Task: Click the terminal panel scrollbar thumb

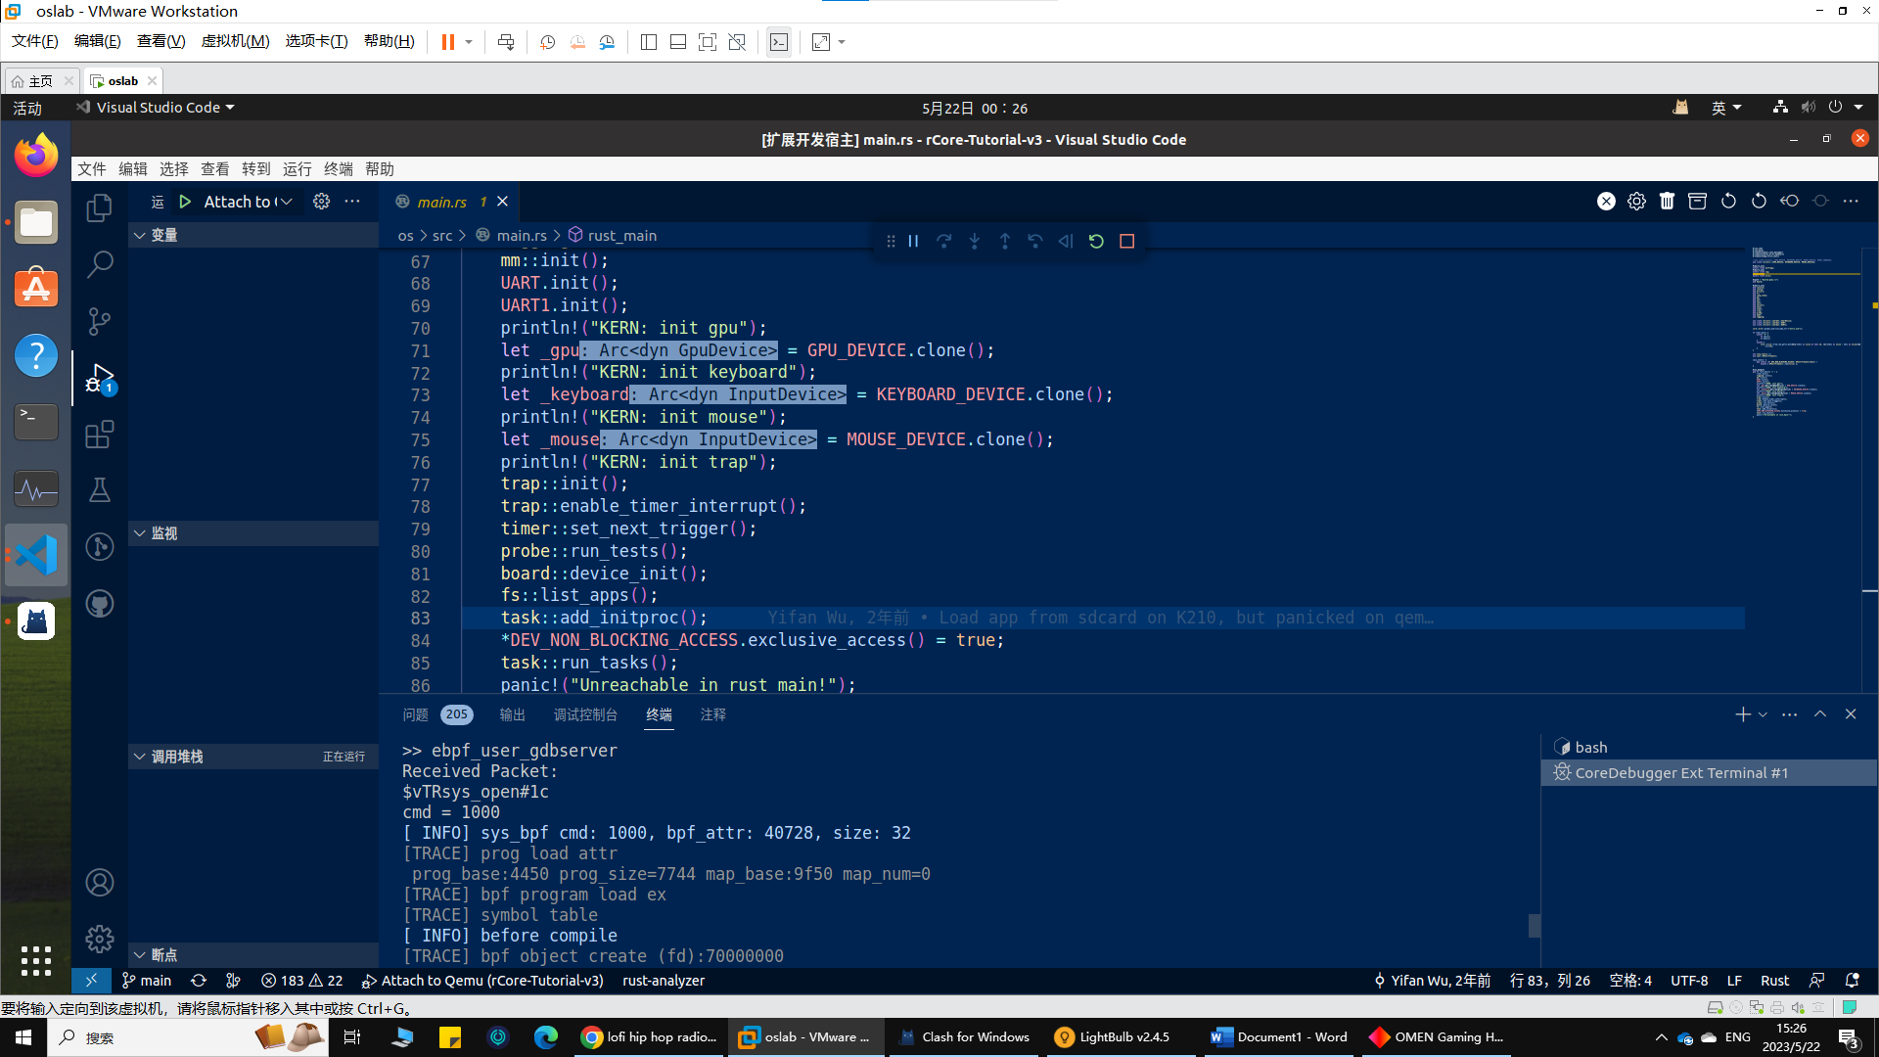Action: (x=1534, y=925)
